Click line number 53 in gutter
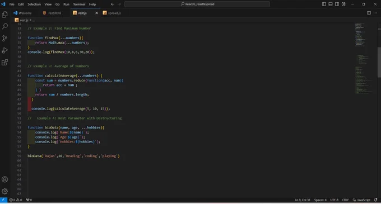Viewport: 381px width, 204px height. (x=19, y=127)
